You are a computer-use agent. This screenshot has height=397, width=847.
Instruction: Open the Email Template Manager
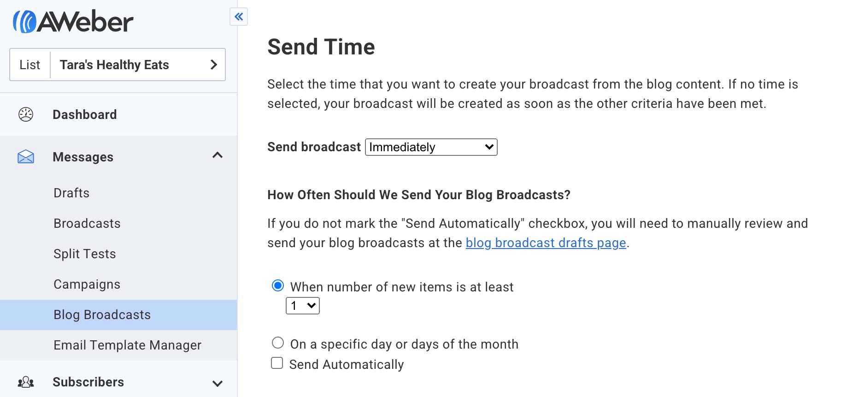[127, 345]
